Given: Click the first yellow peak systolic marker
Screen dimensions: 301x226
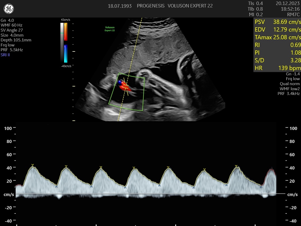Looking at the screenshot, I should point(33,165).
